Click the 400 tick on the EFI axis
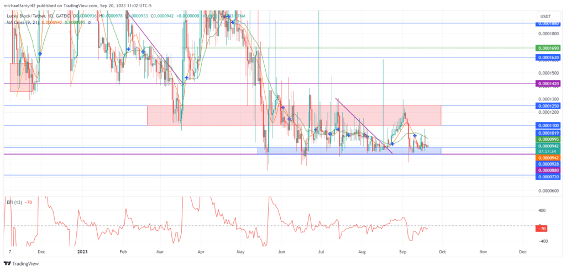 pos(541,210)
